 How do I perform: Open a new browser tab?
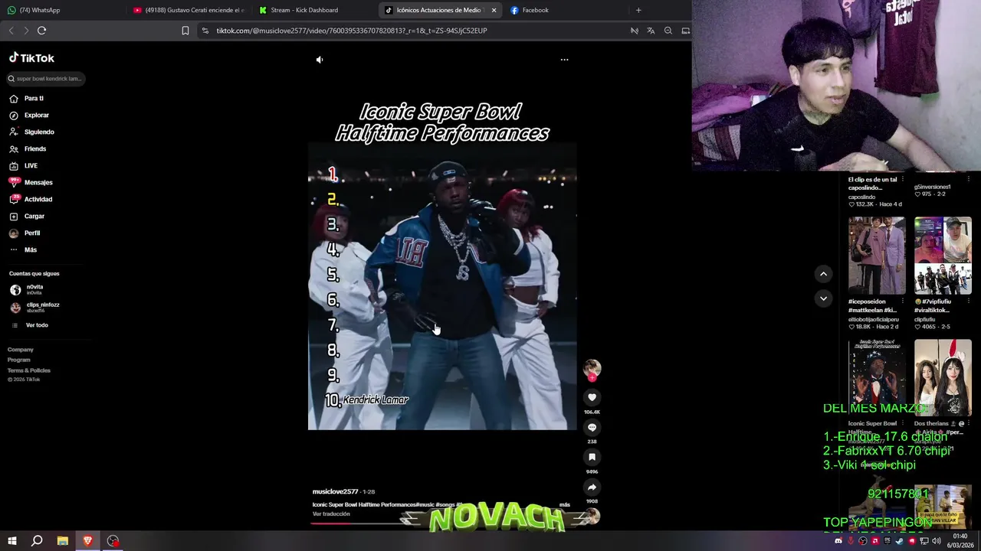coord(638,10)
